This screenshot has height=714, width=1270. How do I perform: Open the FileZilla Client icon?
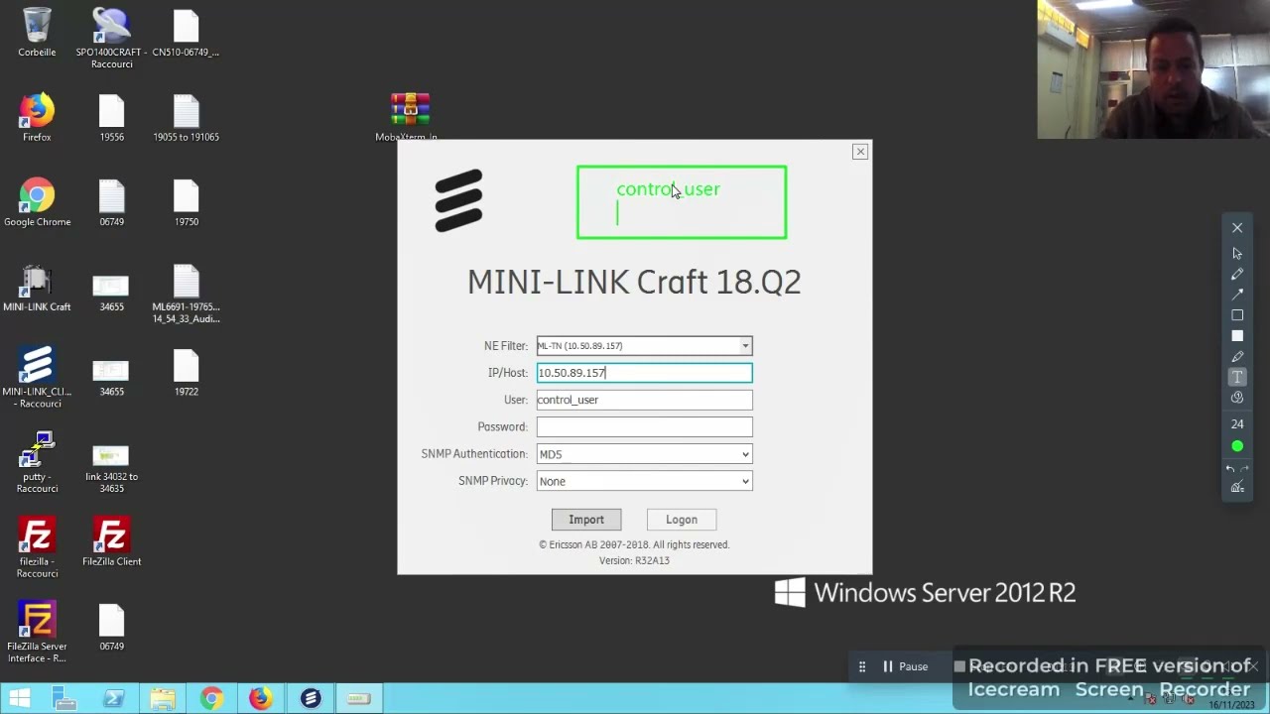pyautogui.click(x=111, y=541)
